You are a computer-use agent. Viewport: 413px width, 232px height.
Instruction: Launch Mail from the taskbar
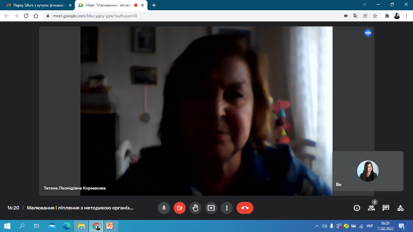(52, 226)
